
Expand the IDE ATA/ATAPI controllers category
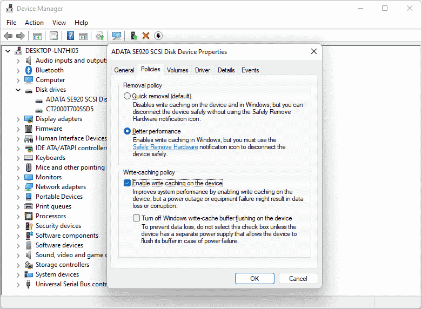pyautogui.click(x=18, y=149)
